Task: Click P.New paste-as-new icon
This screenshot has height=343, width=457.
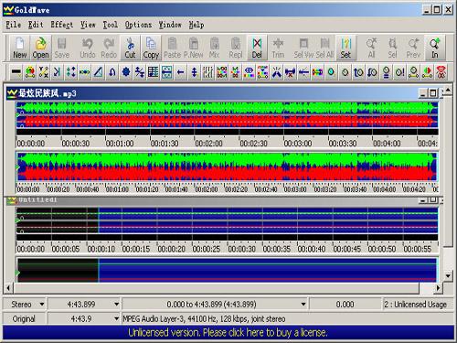Action: [194, 48]
